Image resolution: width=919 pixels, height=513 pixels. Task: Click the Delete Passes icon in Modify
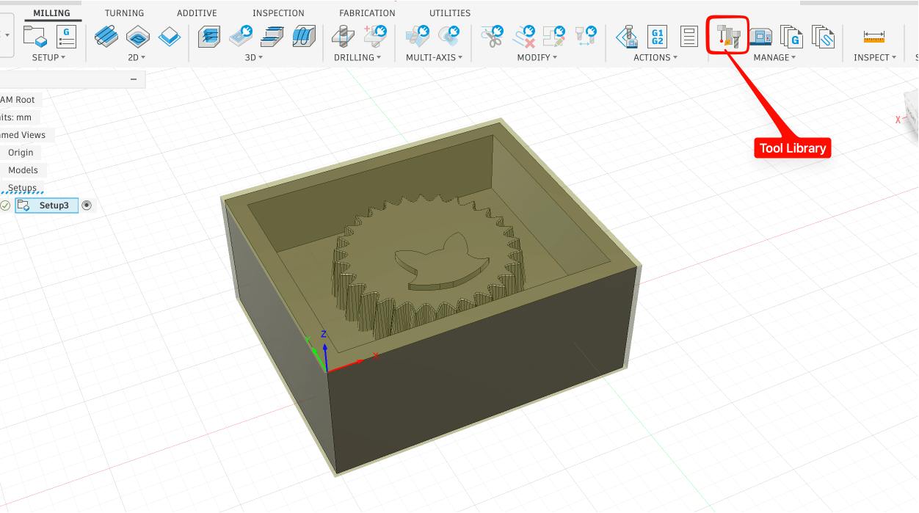524,36
